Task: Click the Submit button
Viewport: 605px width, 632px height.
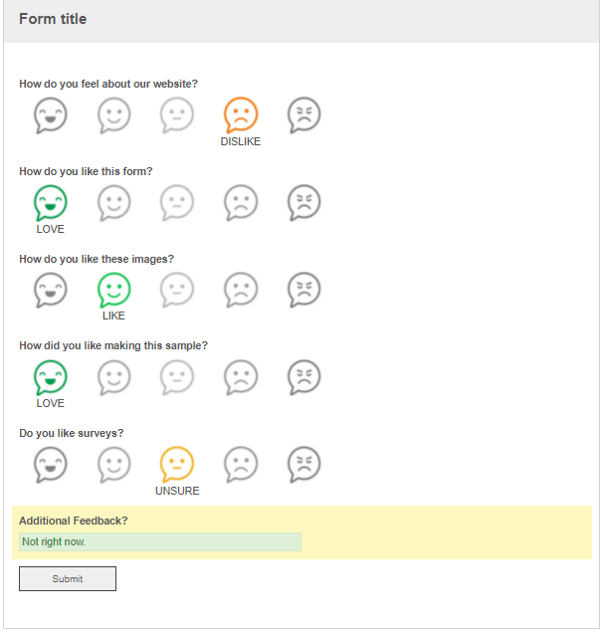Action: [68, 579]
